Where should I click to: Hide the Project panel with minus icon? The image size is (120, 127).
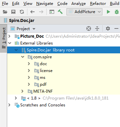coord(116,28)
